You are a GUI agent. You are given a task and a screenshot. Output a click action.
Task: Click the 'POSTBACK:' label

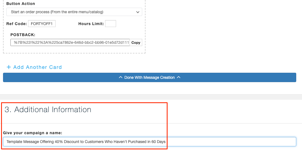23,35
